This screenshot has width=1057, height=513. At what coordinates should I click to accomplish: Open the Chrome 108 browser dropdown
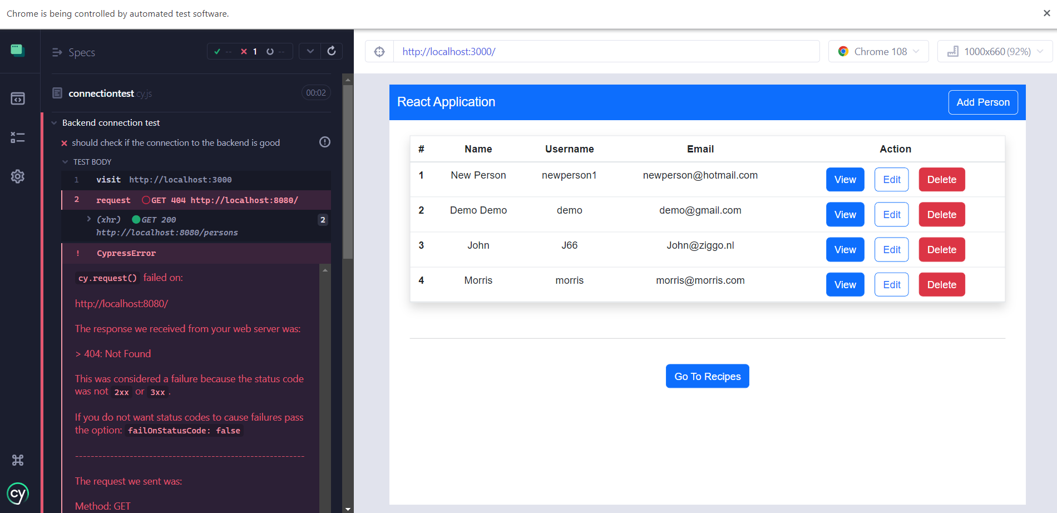878,51
